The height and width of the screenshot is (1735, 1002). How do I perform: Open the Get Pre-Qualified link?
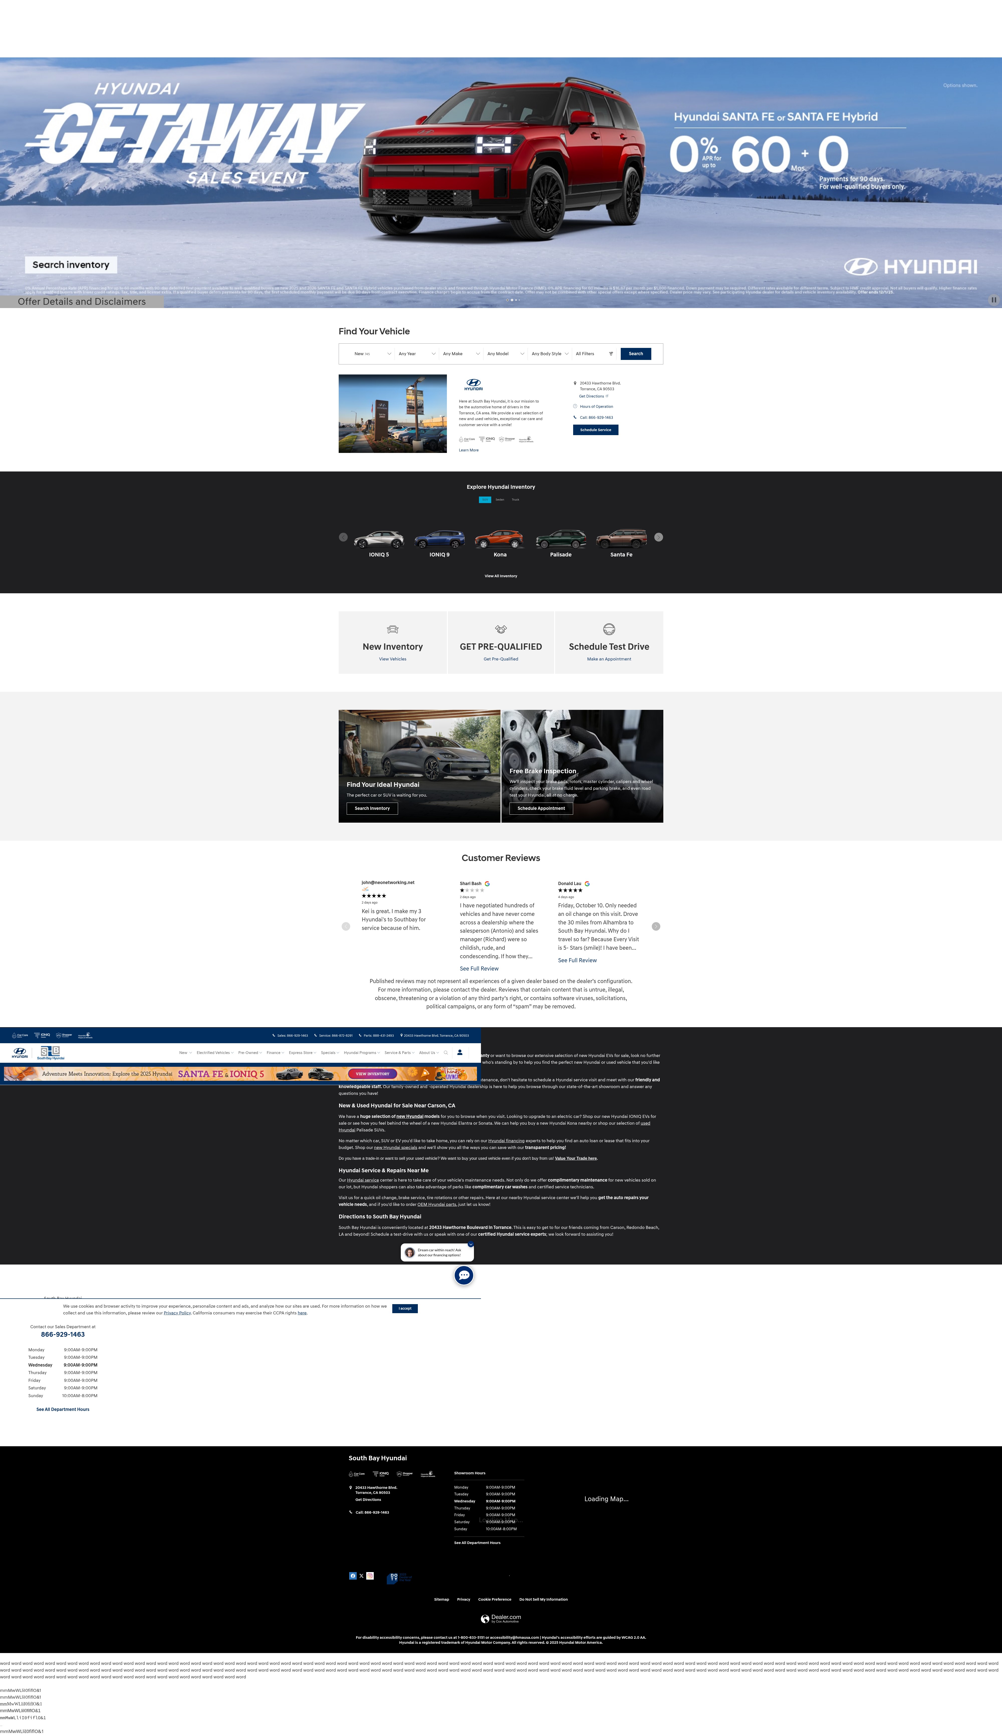pos(501,659)
